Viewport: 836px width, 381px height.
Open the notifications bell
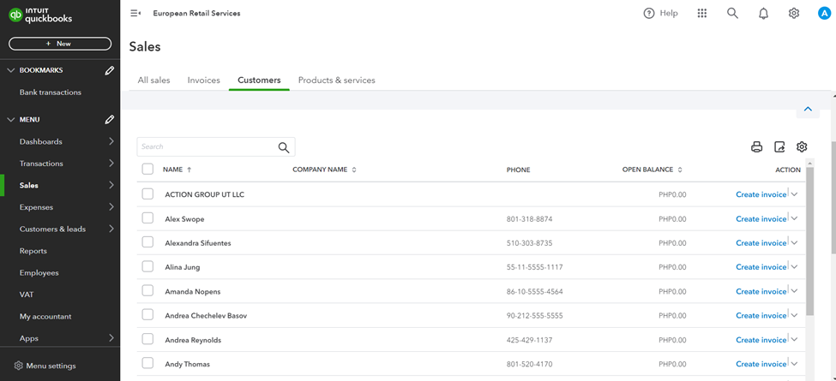[763, 14]
